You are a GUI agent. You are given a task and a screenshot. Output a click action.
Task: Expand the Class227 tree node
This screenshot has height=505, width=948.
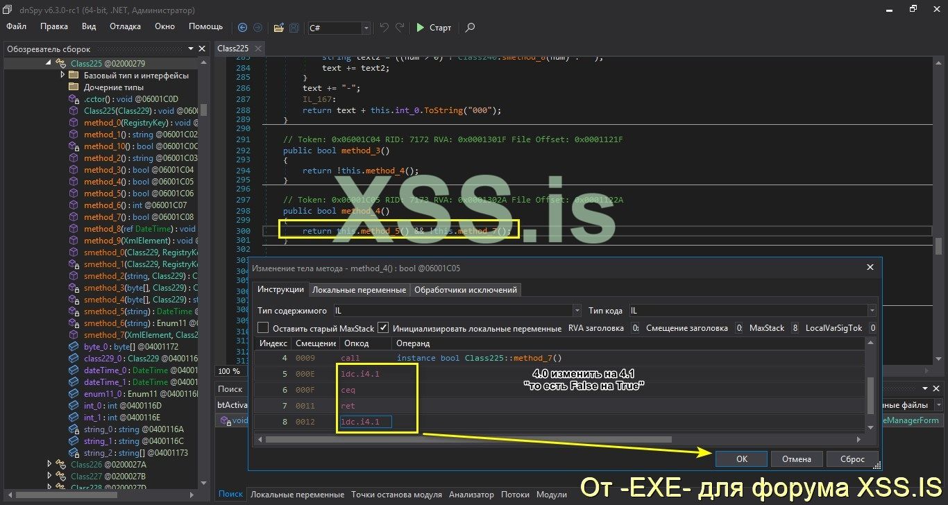49,477
